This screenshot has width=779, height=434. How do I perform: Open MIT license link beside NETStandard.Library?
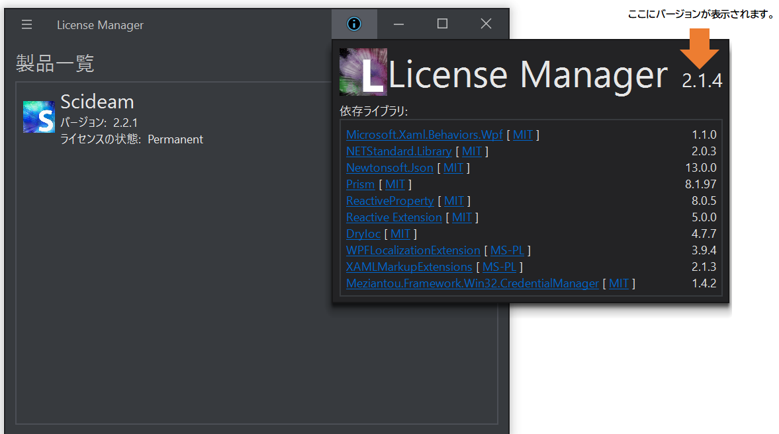coord(472,151)
